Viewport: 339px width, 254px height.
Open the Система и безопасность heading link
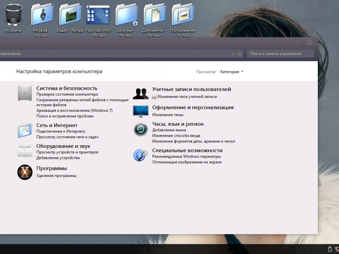click(x=67, y=88)
